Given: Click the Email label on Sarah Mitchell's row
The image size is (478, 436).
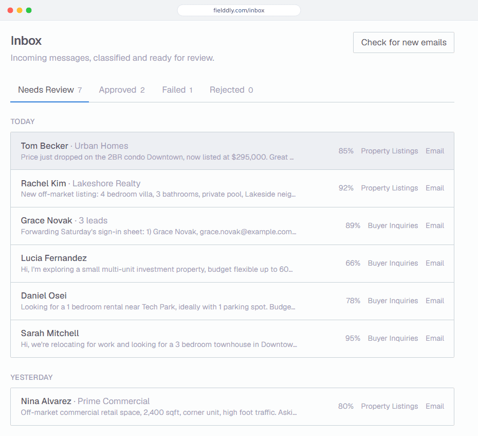Looking at the screenshot, I should click(435, 338).
